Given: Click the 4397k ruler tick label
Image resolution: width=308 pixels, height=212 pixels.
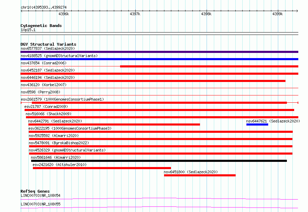Looking at the screenshot, I should (x=135, y=14).
